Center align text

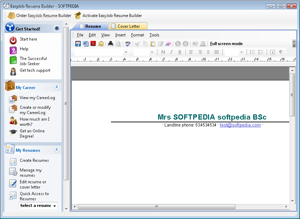(x=208, y=52)
